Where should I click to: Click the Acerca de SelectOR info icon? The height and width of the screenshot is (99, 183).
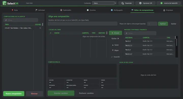(x=162, y=3)
